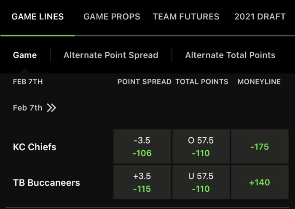Click the Feb 7th date link
Viewport: 295px width, 209px height.
pyautogui.click(x=28, y=108)
